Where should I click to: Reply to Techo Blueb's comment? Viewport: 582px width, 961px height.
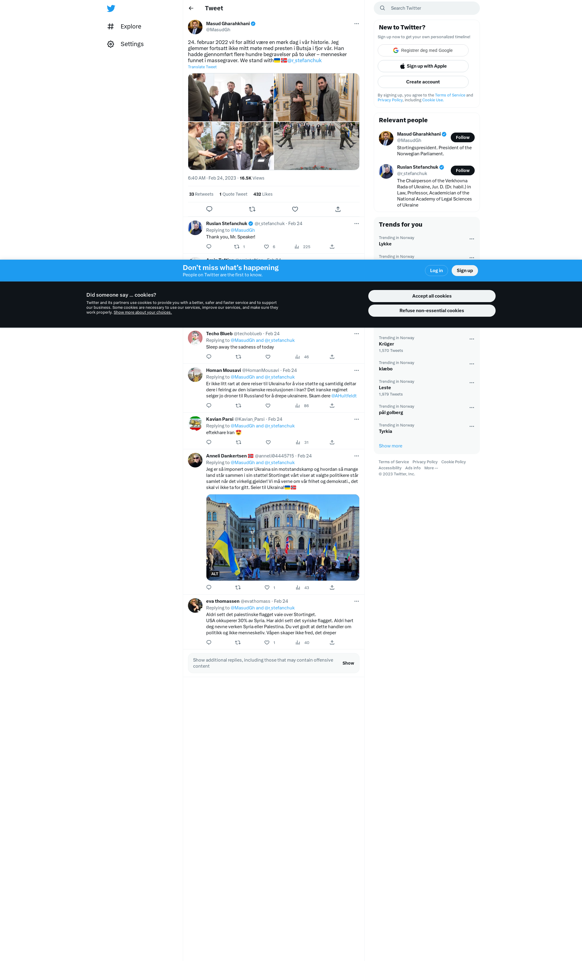(209, 357)
